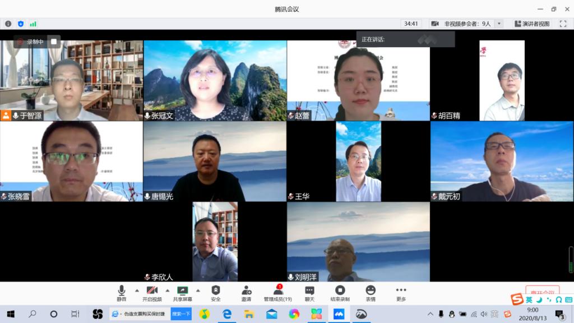Toggle microphone mute (静音)
The height and width of the screenshot is (323, 574).
click(x=121, y=290)
